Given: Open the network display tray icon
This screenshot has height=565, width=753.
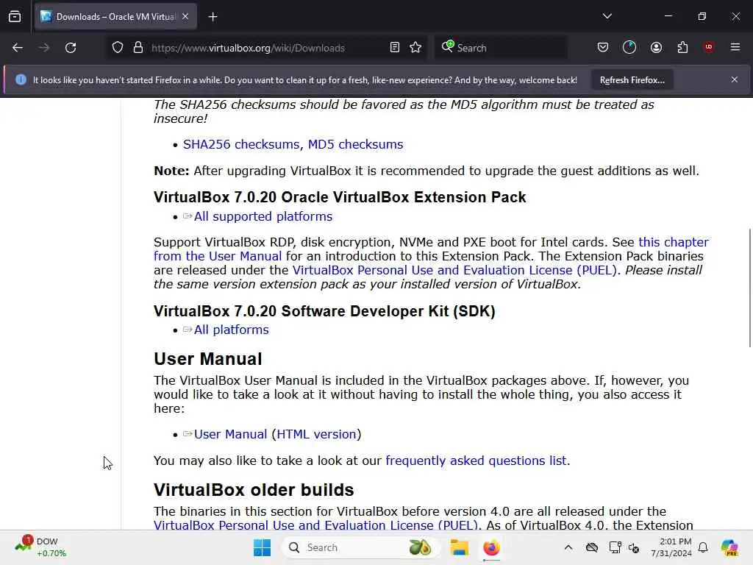Looking at the screenshot, I should coord(614,547).
